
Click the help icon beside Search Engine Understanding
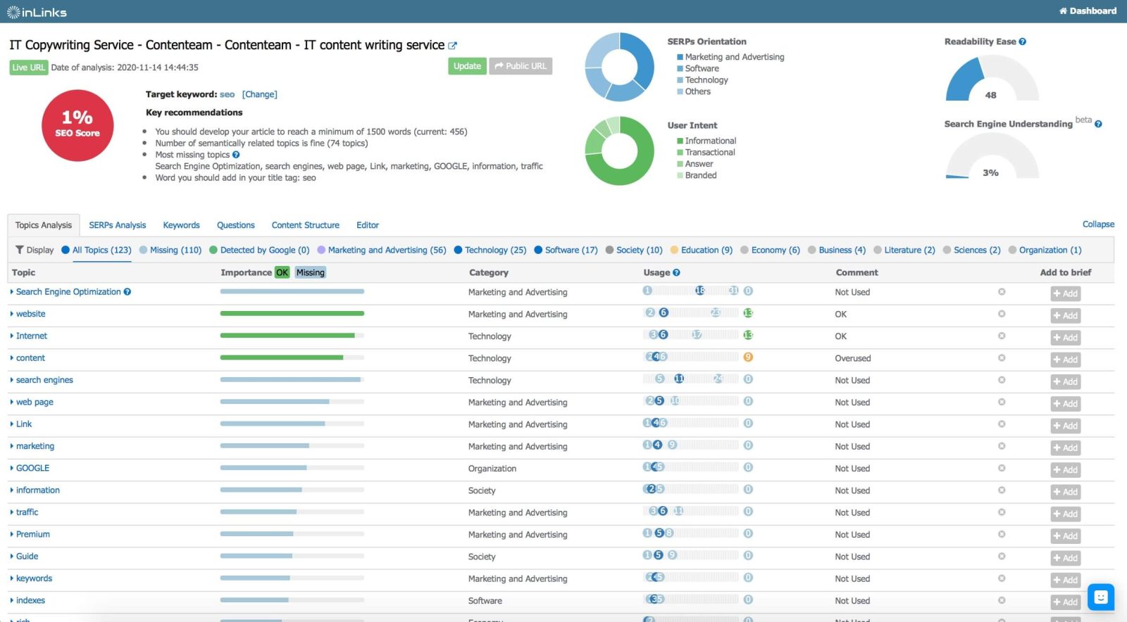pos(1097,125)
